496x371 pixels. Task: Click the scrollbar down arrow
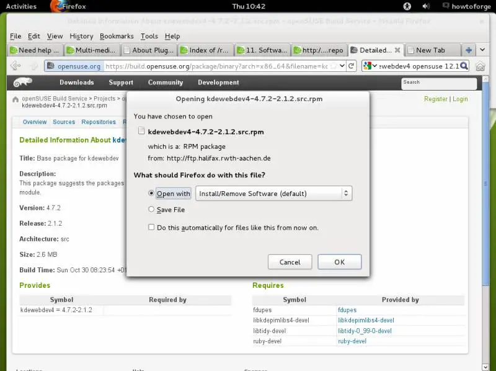(x=485, y=367)
